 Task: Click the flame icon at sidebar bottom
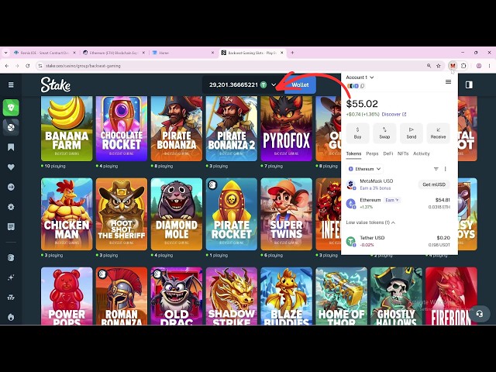(x=11, y=317)
